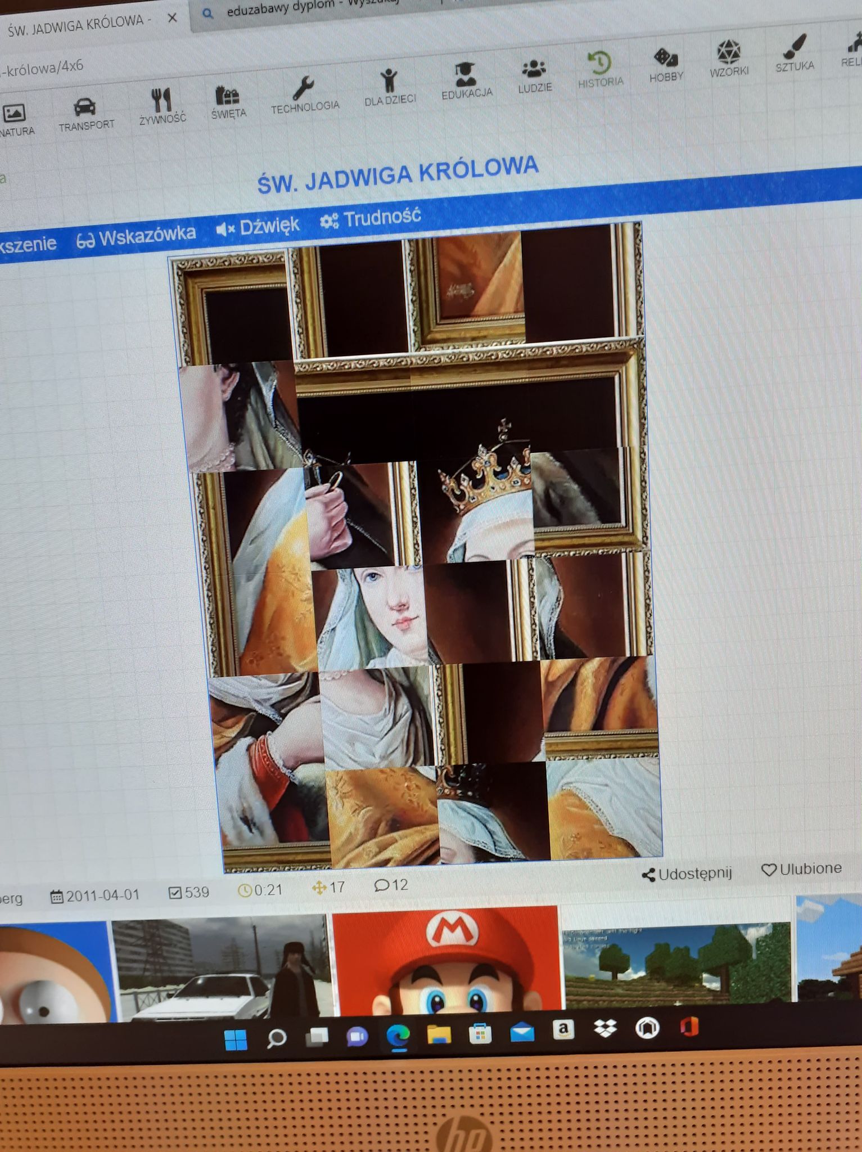
Task: Toggle the Dźwięk sound setting
Action: point(258,227)
